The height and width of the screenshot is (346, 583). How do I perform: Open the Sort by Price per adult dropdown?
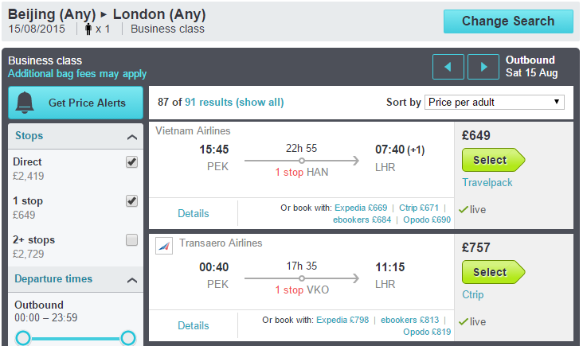(494, 102)
